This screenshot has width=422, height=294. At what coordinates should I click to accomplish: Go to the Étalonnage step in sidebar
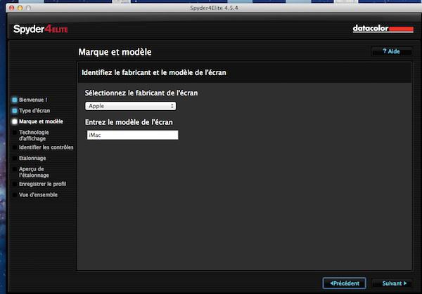pyautogui.click(x=32, y=159)
